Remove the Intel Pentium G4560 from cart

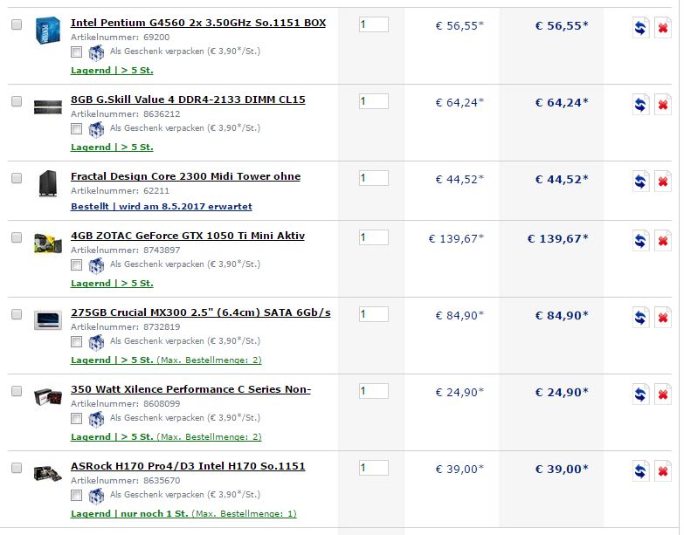click(663, 28)
